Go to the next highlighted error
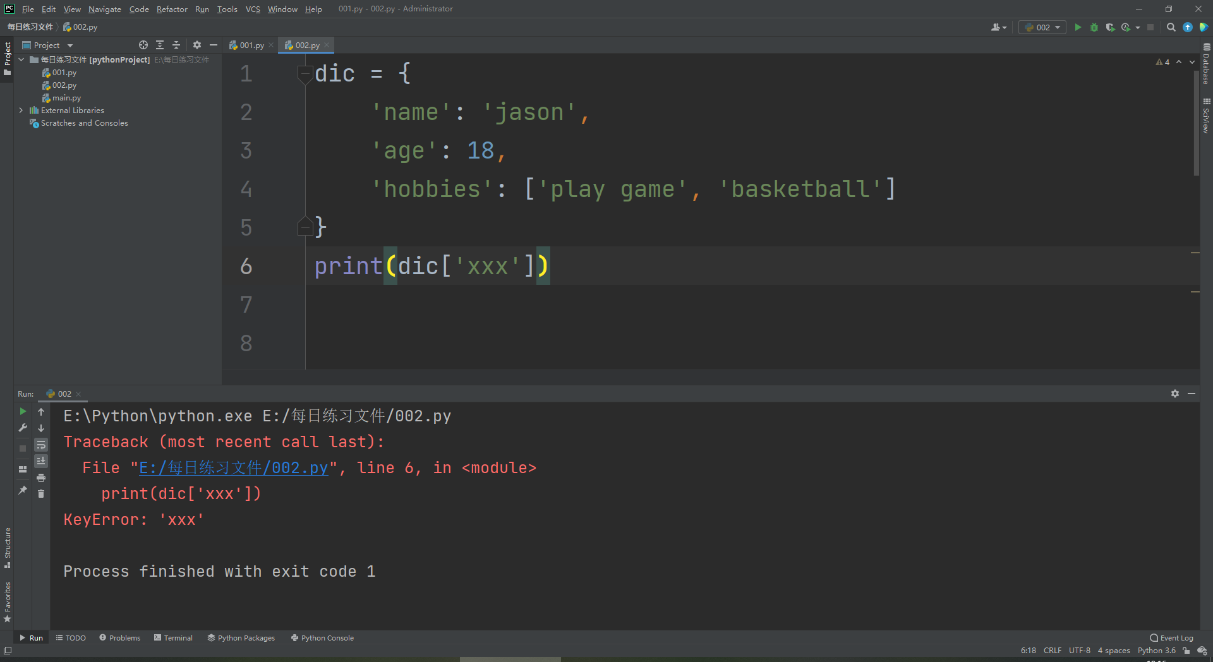This screenshot has height=662, width=1213. pyautogui.click(x=1192, y=62)
